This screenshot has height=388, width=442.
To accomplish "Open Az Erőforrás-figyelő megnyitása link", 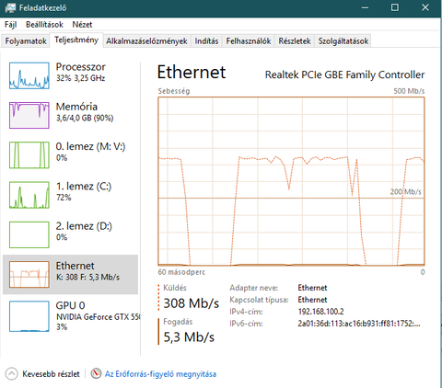I will point(160,374).
